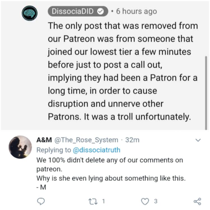Click the A&M display name
This screenshot has width=210, height=210.
(43, 140)
